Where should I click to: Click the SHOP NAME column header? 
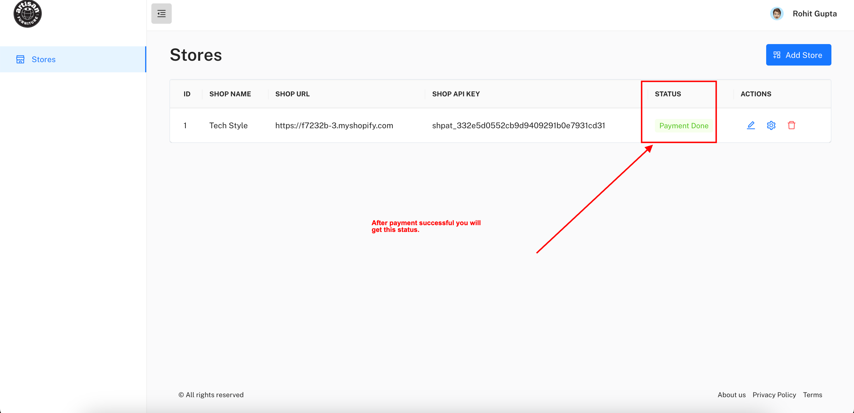pos(230,94)
